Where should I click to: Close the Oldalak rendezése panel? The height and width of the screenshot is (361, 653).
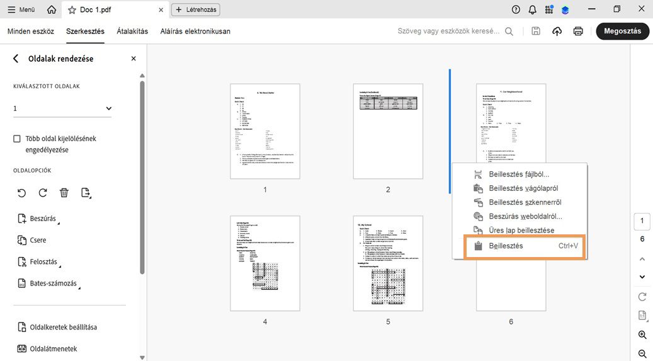(x=133, y=59)
